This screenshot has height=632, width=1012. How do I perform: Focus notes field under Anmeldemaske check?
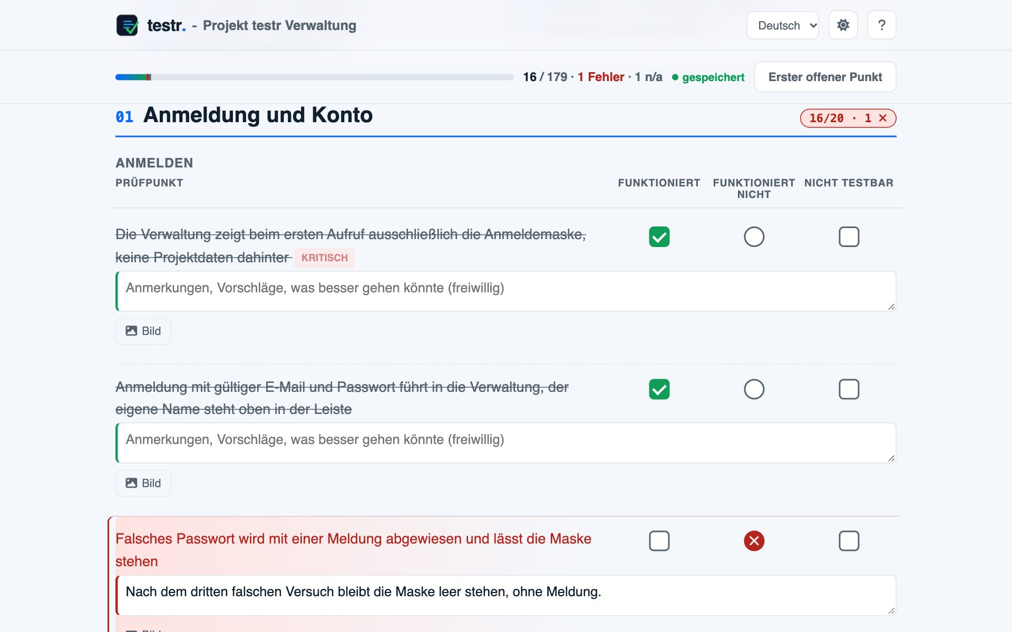tap(506, 291)
